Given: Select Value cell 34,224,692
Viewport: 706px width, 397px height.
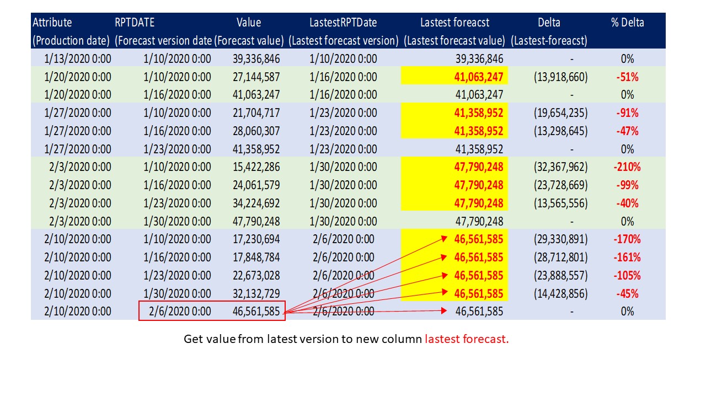Looking at the screenshot, I should click(256, 203).
